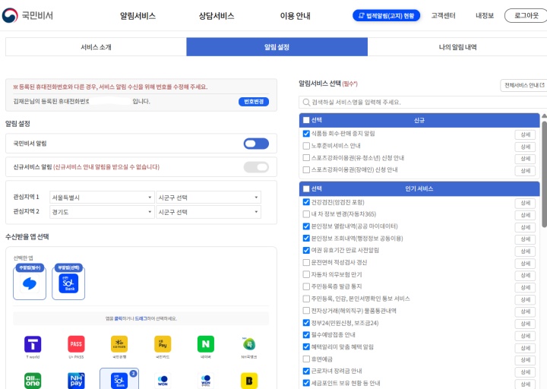Image resolution: width=547 pixels, height=389 pixels.
Task: Open 관심지역 1 서울특별시 dropdown
Action: (x=102, y=198)
